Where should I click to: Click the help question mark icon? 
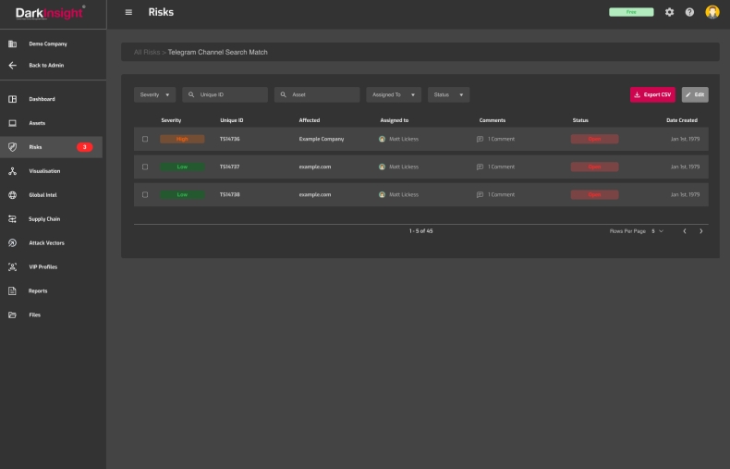coord(690,12)
